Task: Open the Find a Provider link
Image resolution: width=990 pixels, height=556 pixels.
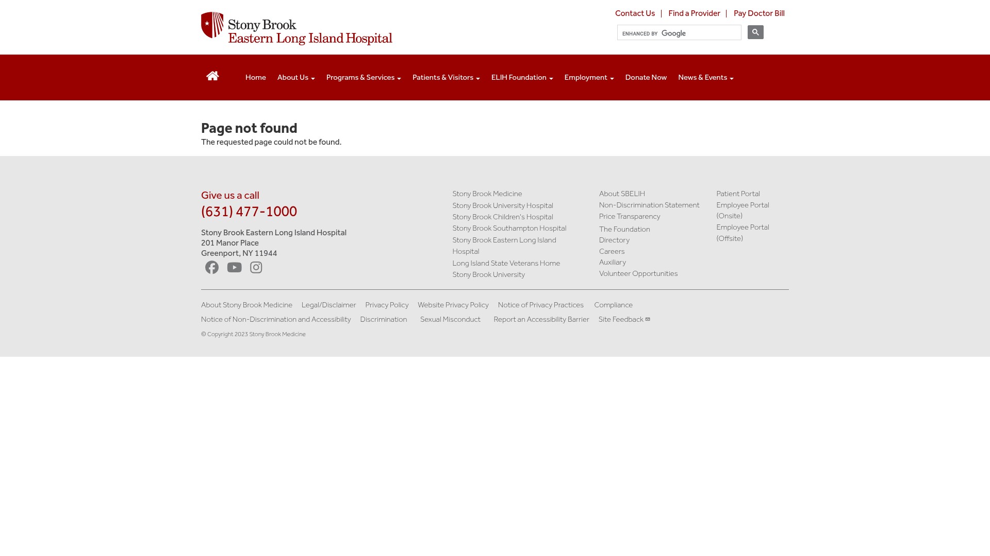Action: [x=694, y=13]
